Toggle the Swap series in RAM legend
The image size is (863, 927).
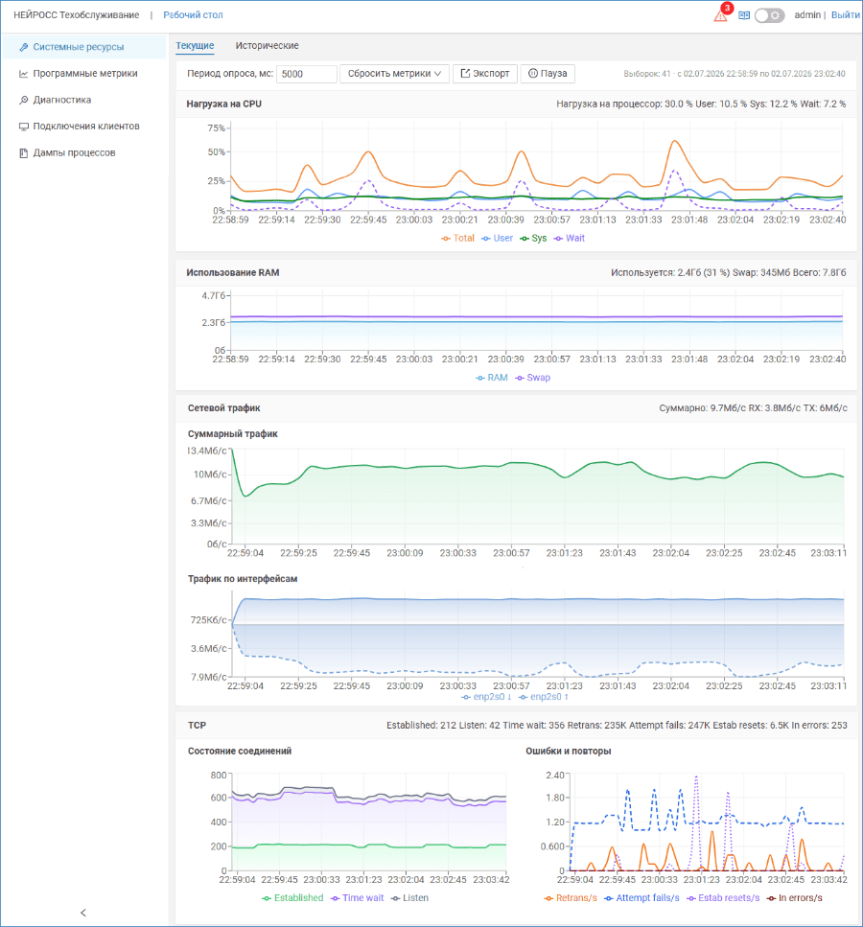[532, 378]
